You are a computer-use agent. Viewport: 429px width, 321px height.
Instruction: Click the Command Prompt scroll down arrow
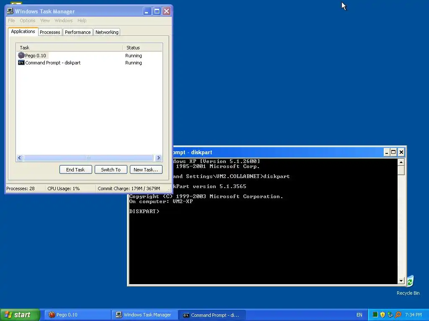tap(401, 280)
